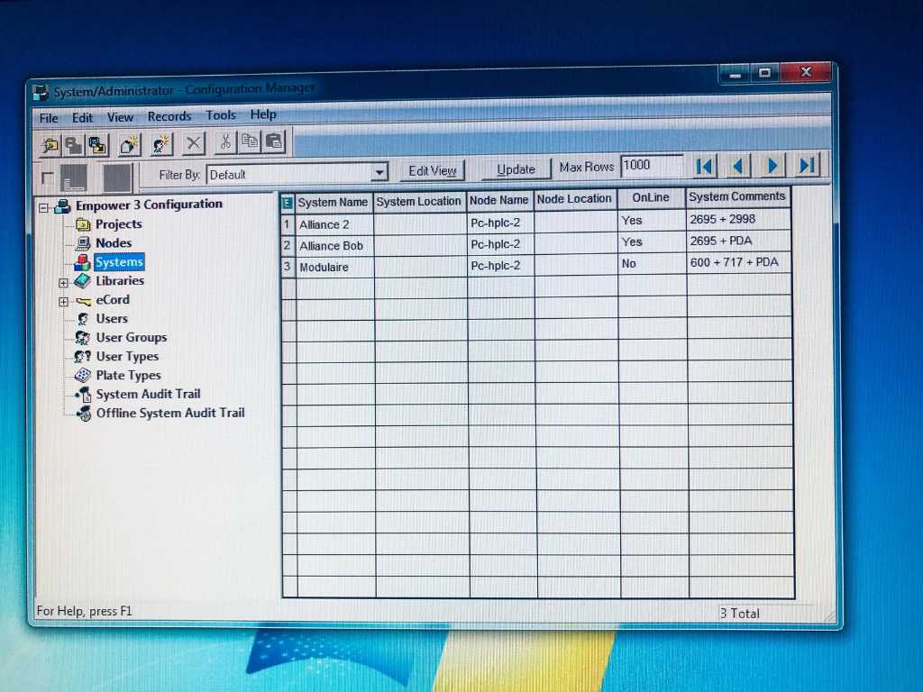The image size is (923, 692).
Task: Toggle the checkbox left of the filter bar
Action: (x=48, y=178)
